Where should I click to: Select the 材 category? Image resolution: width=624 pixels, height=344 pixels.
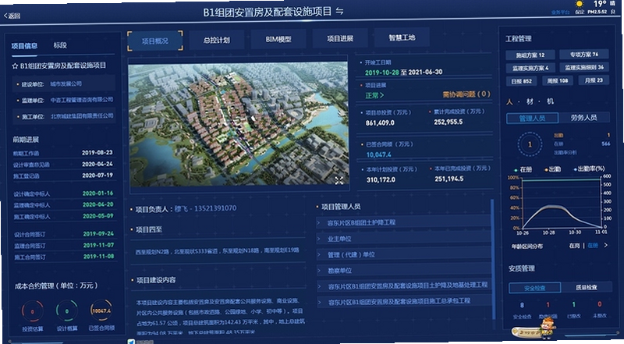pyautogui.click(x=530, y=101)
